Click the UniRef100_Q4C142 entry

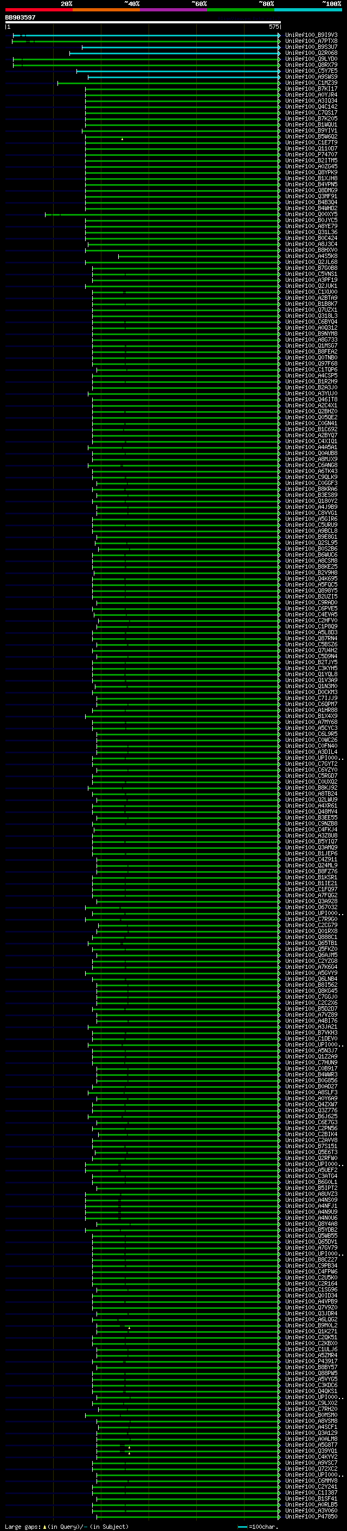[311, 106]
